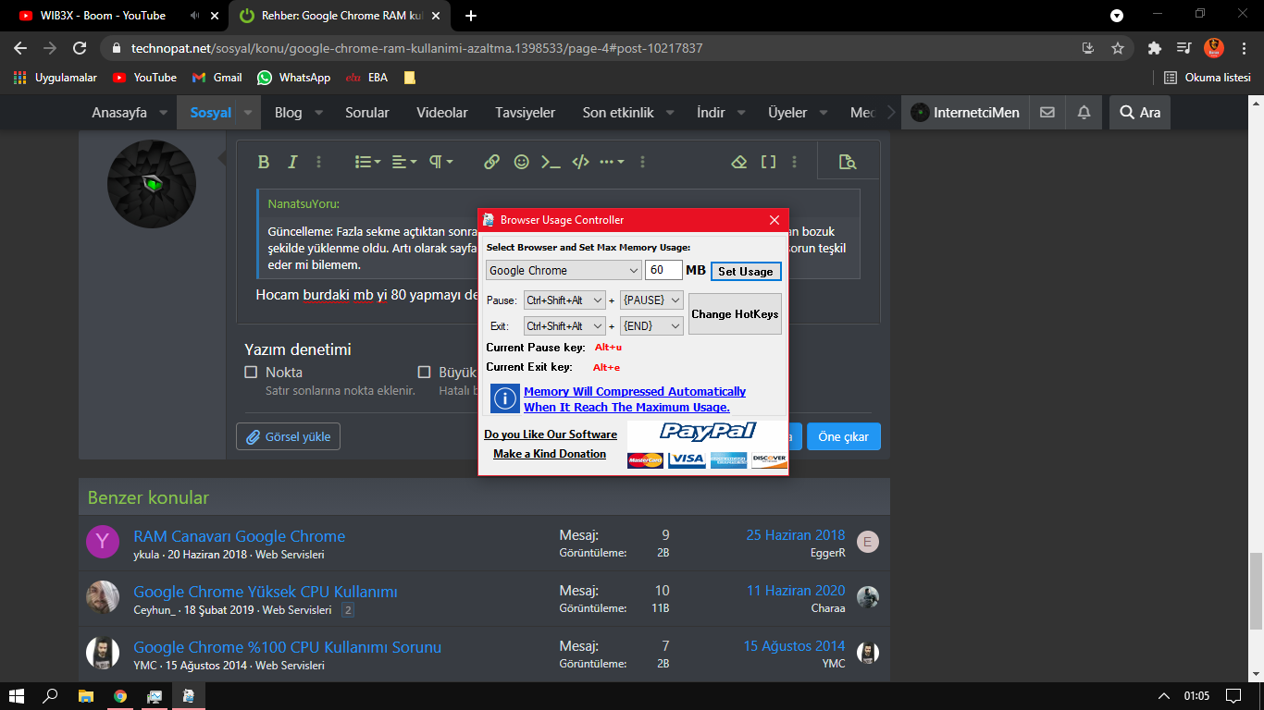Go to the Anasayfa navigation item
The image size is (1264, 710).
119,113
